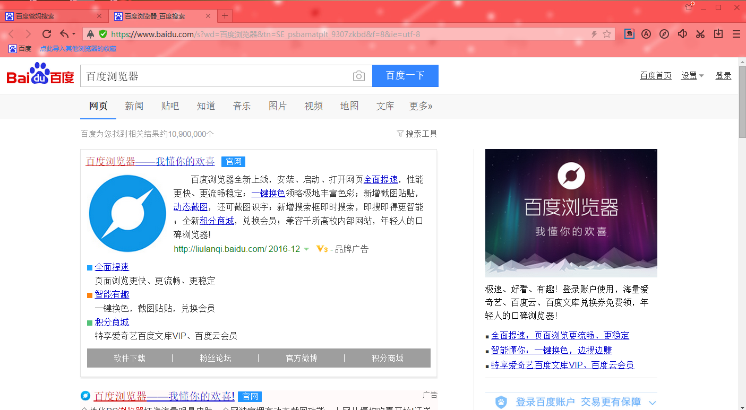Open 全面提速：页面浏览更流畅、更稳定 sidebar link

click(x=560, y=335)
